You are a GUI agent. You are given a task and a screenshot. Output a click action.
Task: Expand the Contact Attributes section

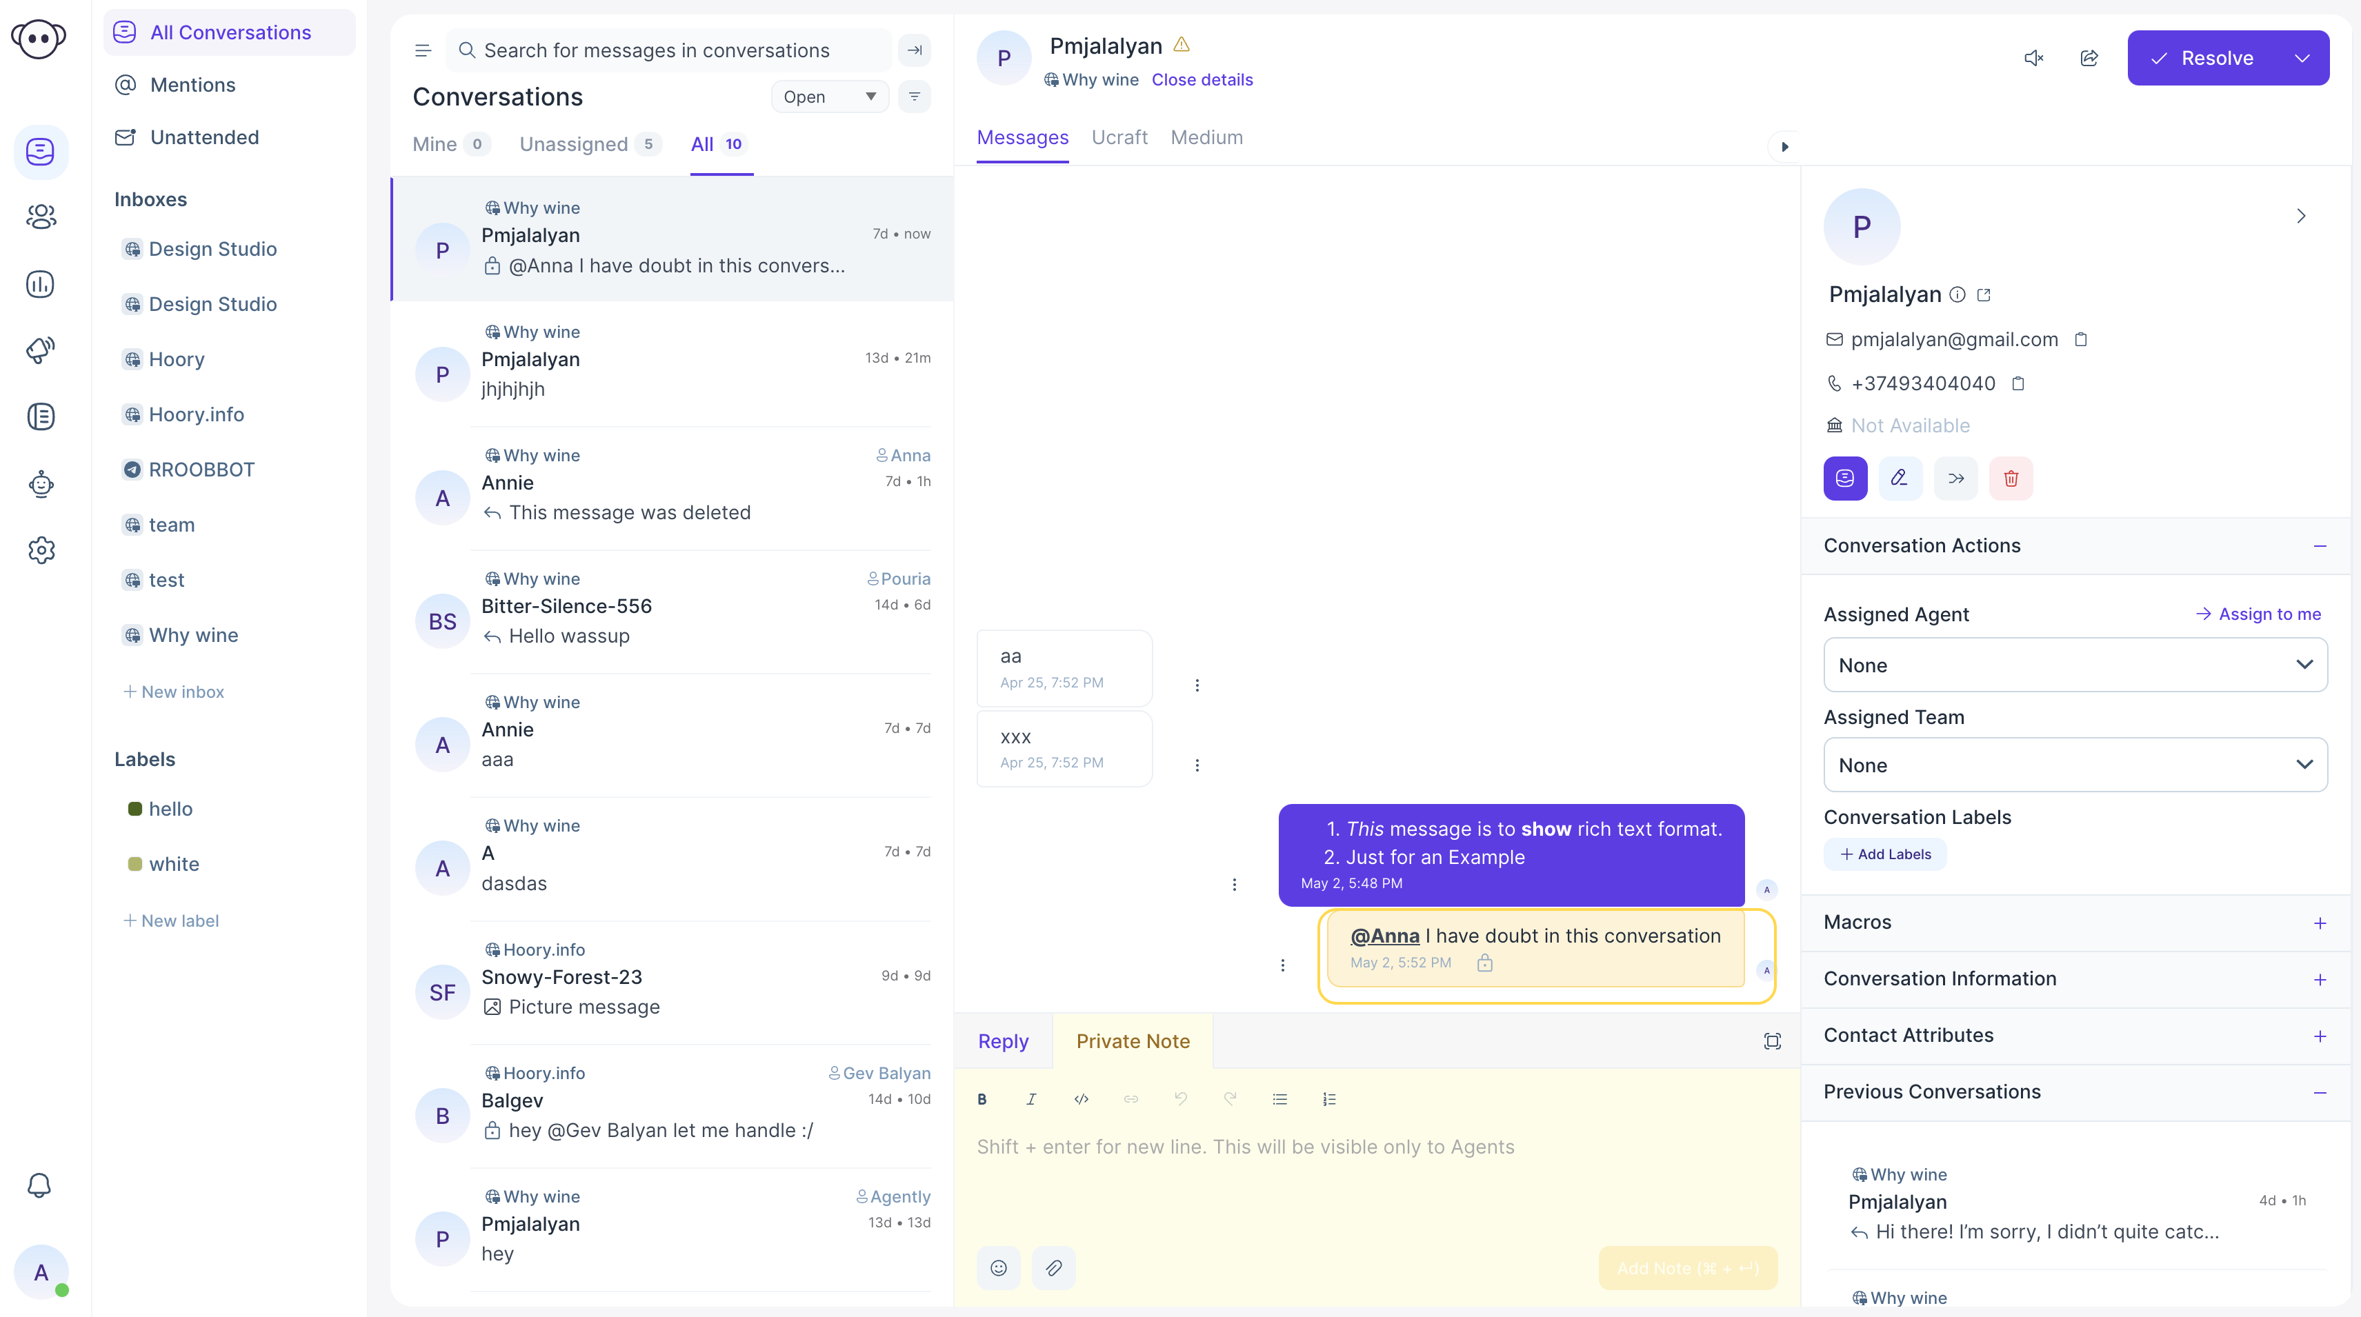(2320, 1036)
